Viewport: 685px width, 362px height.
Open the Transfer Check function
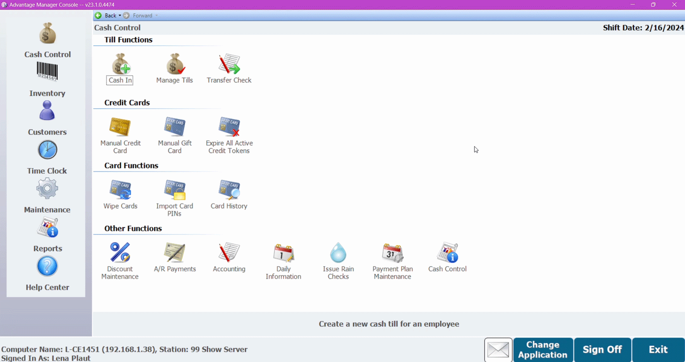229,69
